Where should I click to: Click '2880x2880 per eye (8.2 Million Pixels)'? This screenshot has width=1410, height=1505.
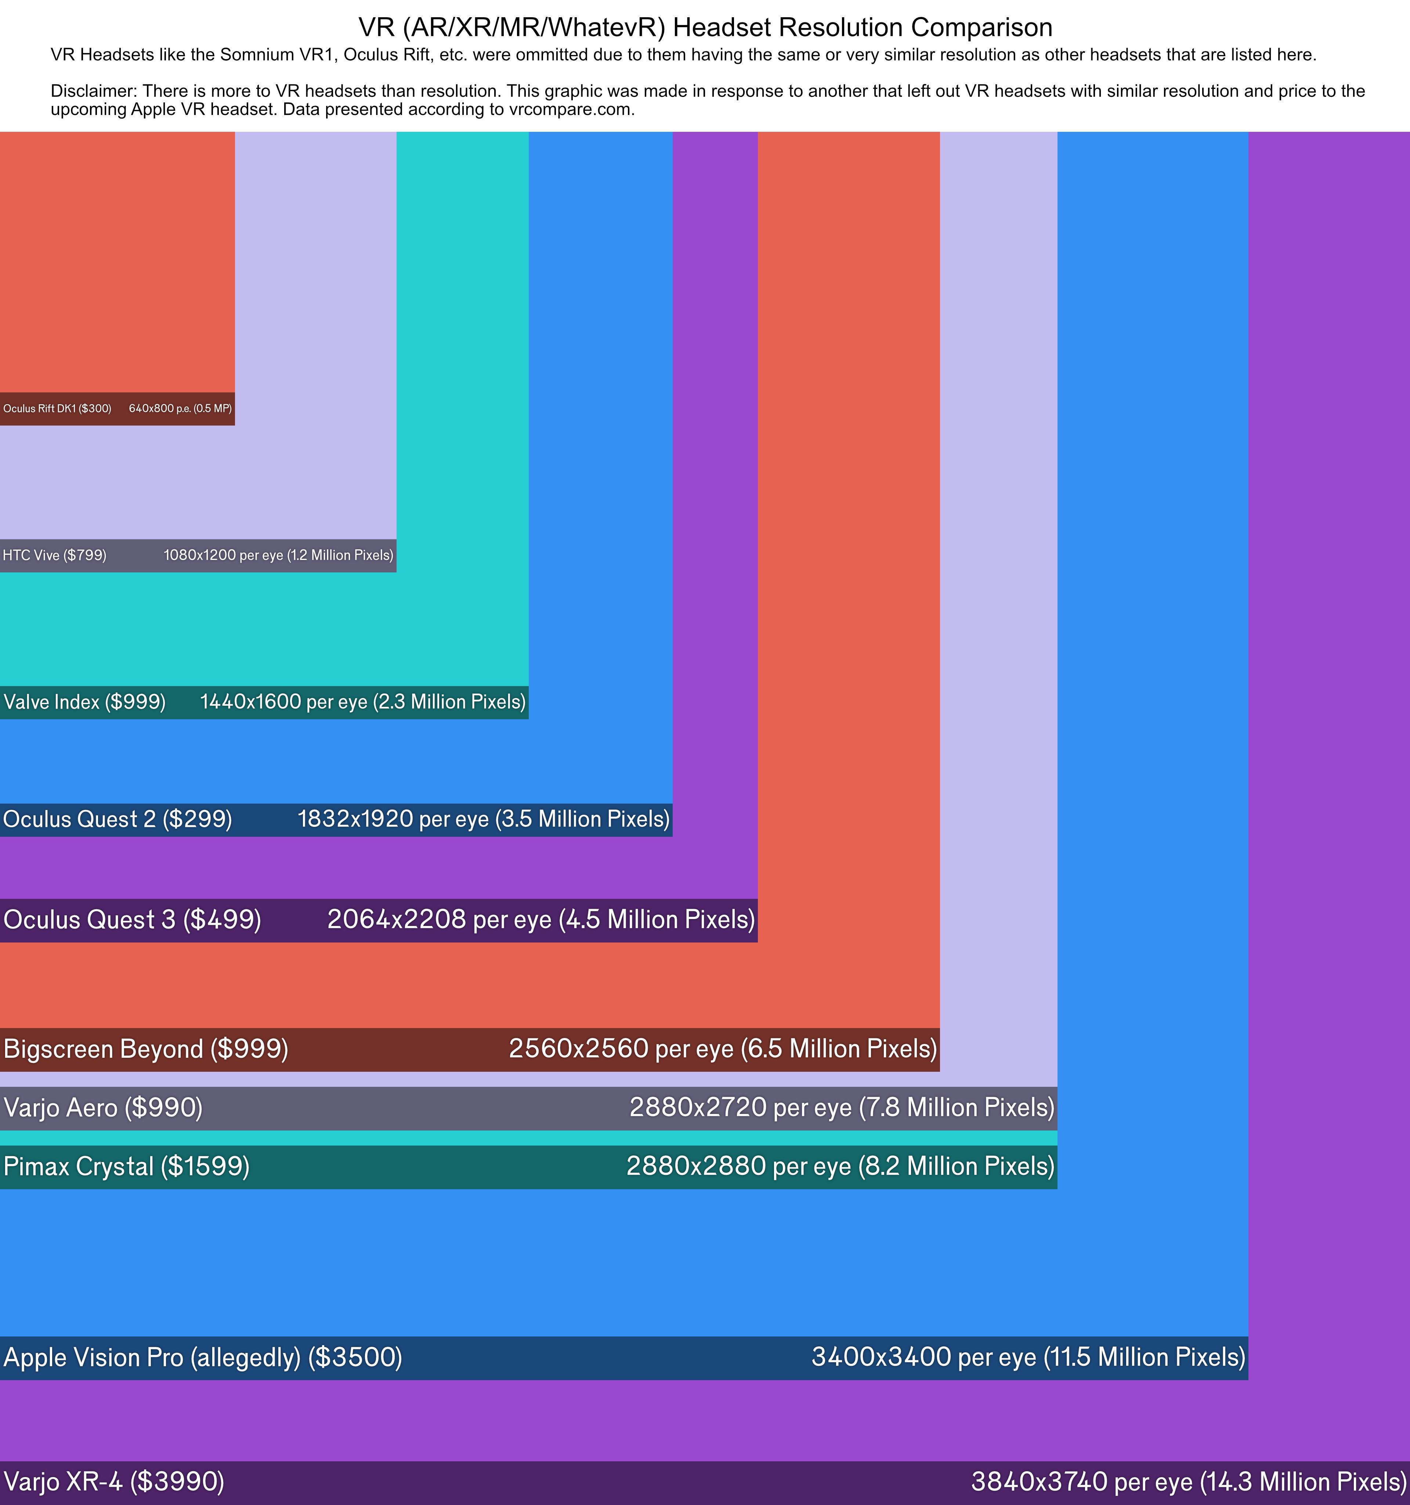[x=840, y=1167]
